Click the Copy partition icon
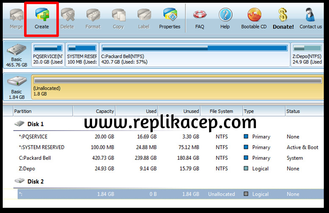The image size is (329, 213). click(x=118, y=18)
